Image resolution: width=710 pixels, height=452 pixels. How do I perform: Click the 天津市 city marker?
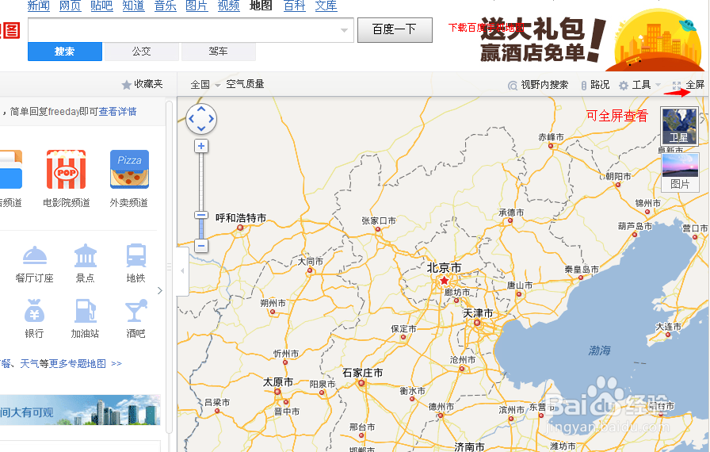[477, 323]
